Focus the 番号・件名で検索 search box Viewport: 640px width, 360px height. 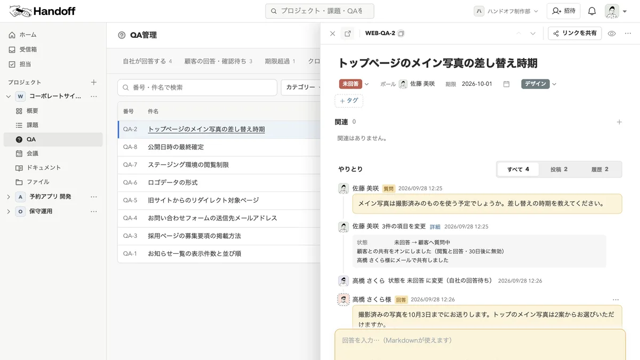click(197, 87)
